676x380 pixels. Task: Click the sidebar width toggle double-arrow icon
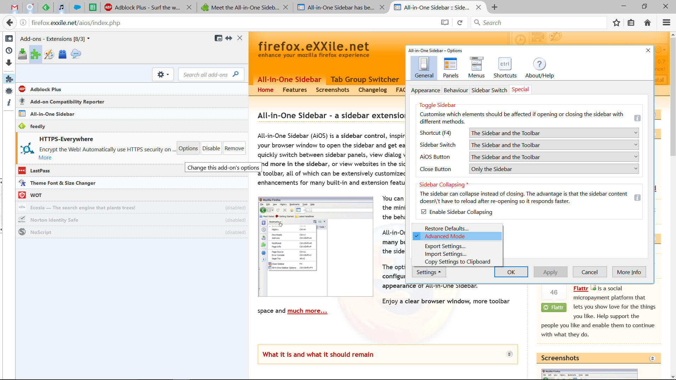coord(229,38)
